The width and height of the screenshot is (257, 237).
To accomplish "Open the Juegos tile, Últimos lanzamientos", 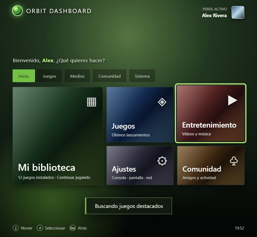I will coord(140,114).
